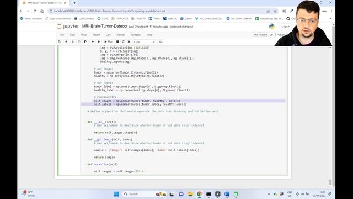Open the weather widget showing Windy

[29, 194]
